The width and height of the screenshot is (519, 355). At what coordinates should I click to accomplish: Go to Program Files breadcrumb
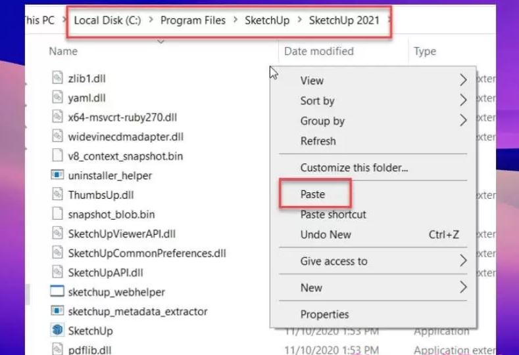193,20
